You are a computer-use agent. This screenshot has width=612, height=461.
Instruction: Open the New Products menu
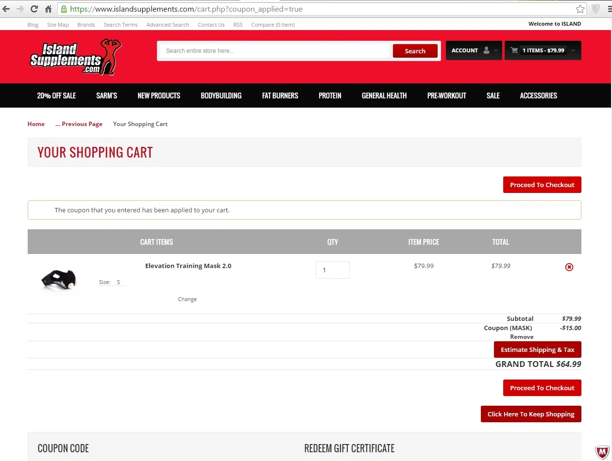coord(159,95)
